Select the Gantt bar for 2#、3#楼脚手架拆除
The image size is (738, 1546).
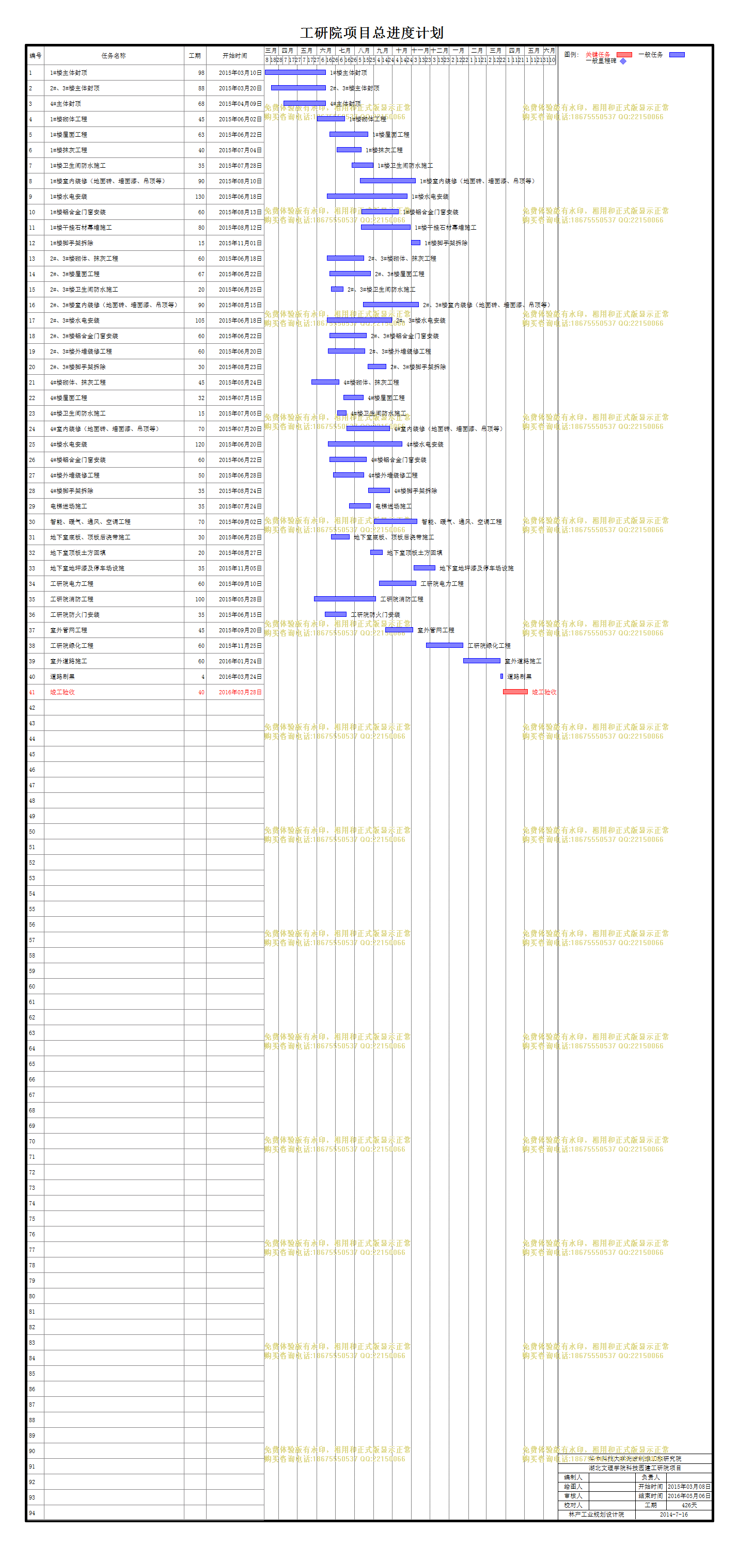pyautogui.click(x=377, y=366)
